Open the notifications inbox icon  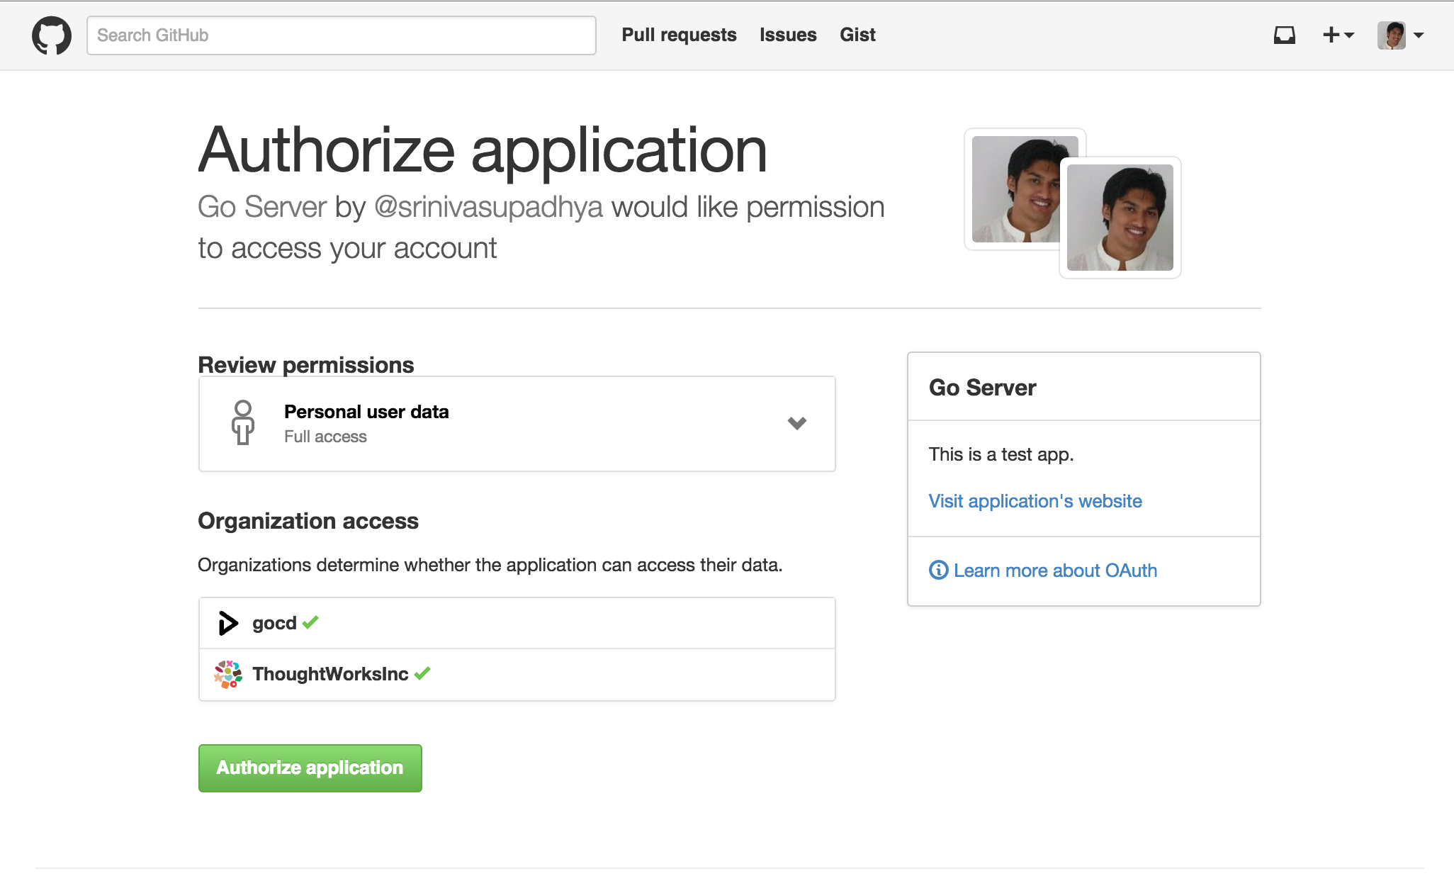tap(1284, 35)
